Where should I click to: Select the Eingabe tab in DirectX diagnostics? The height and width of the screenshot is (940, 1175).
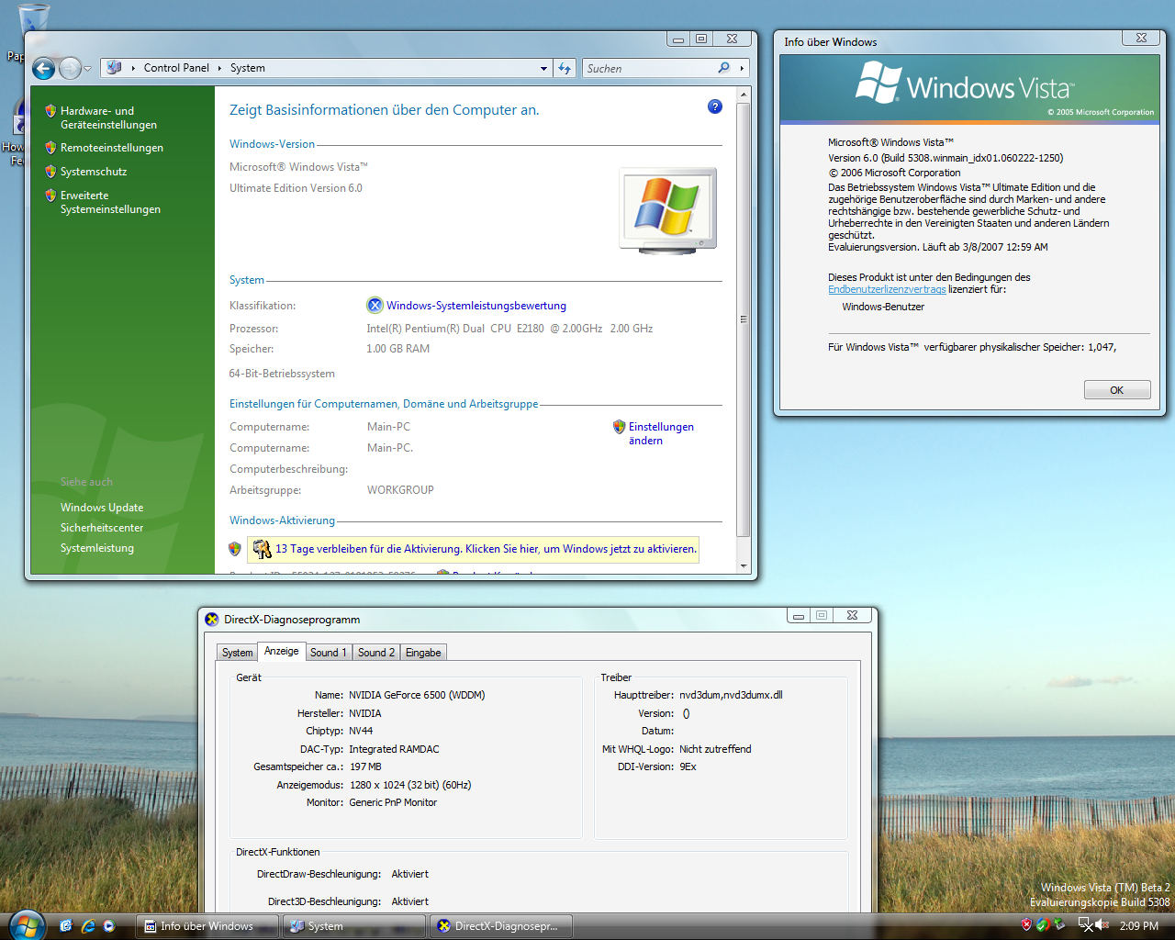point(423,653)
